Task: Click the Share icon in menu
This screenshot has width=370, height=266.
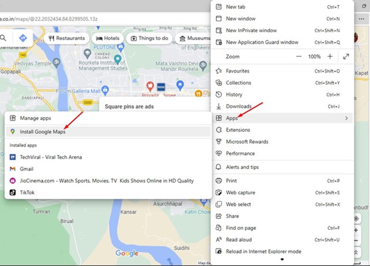Action: click(219, 216)
